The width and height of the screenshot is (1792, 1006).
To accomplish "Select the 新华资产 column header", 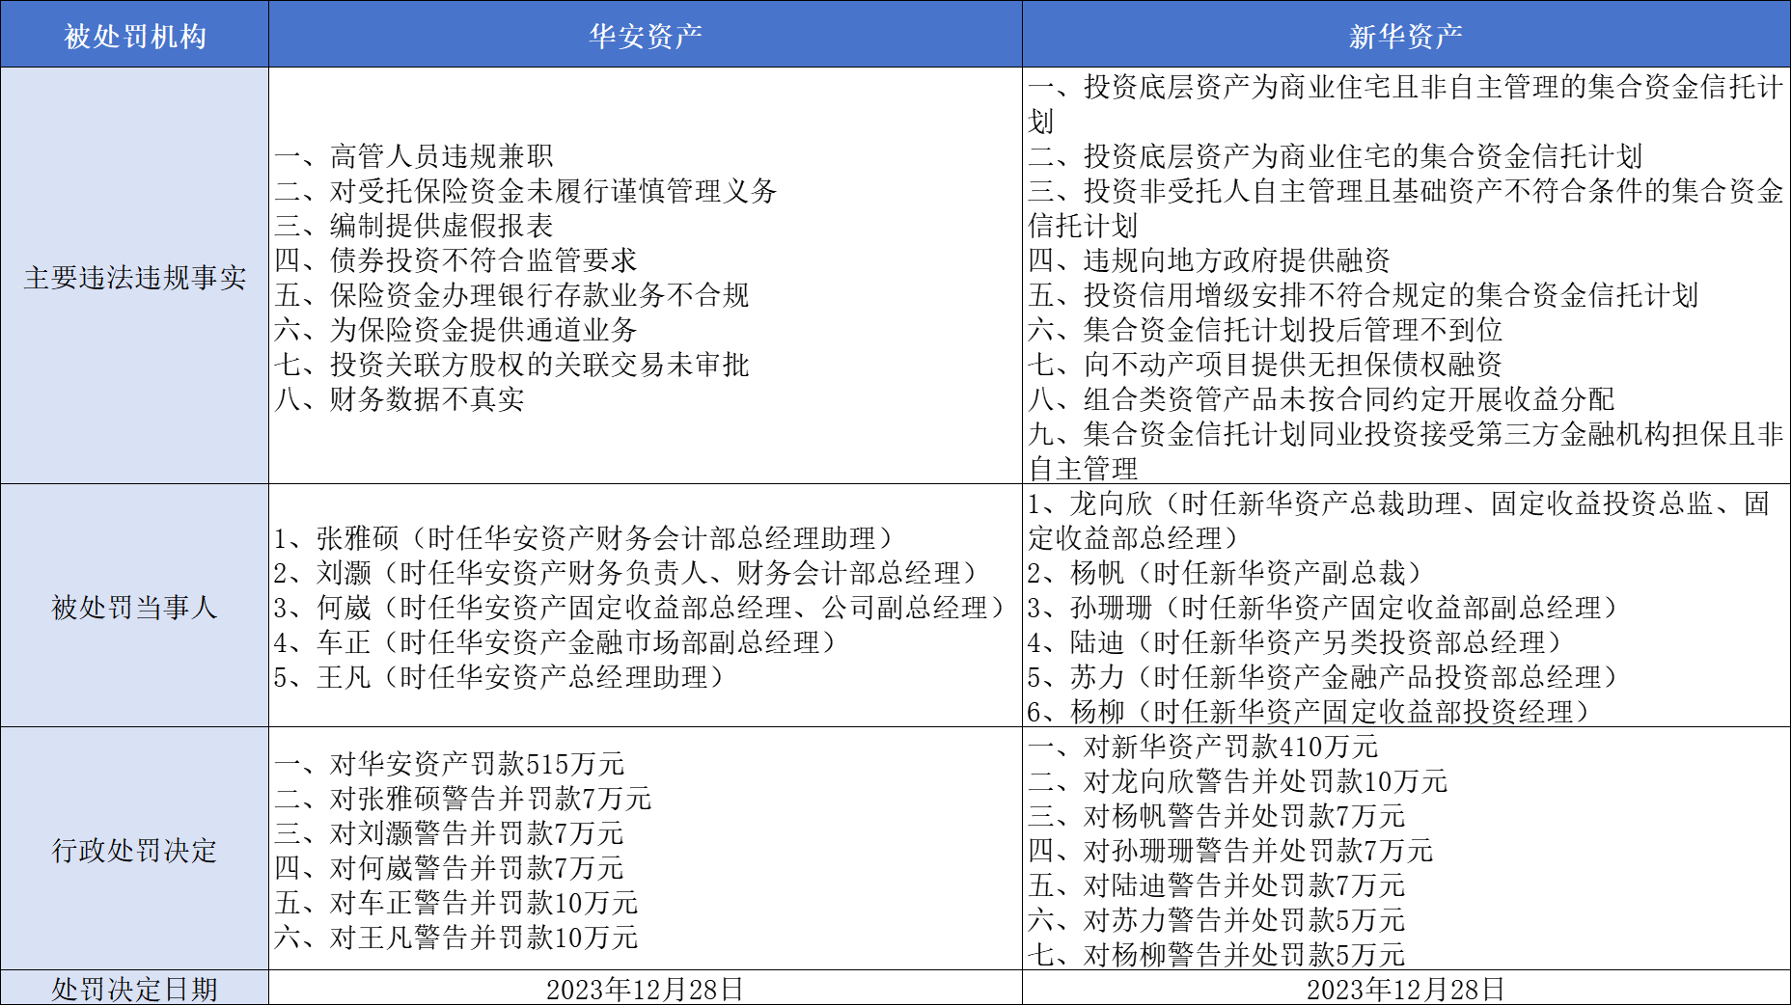I will coord(1405,36).
